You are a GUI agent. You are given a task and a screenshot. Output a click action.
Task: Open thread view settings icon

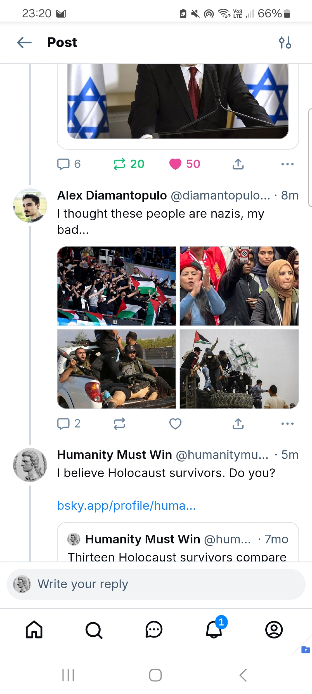[x=285, y=43]
